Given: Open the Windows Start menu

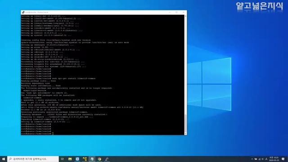Looking at the screenshot, I should click(x=4, y=159).
